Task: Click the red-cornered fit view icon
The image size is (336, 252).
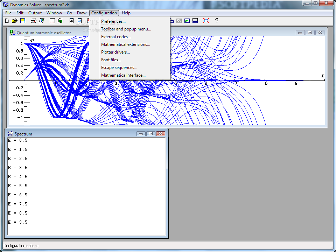Action: click(206, 21)
